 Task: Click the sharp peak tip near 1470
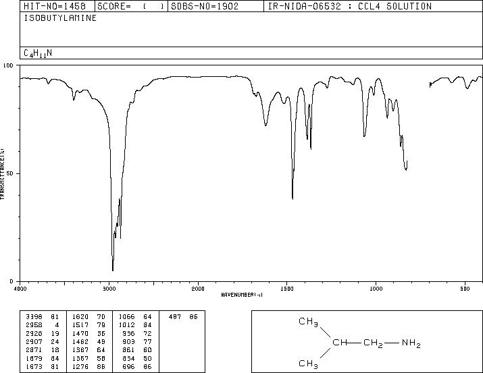click(x=293, y=198)
